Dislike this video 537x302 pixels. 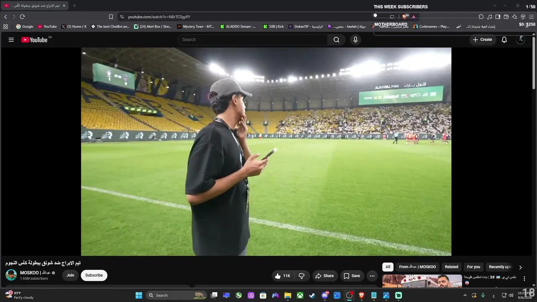302,276
